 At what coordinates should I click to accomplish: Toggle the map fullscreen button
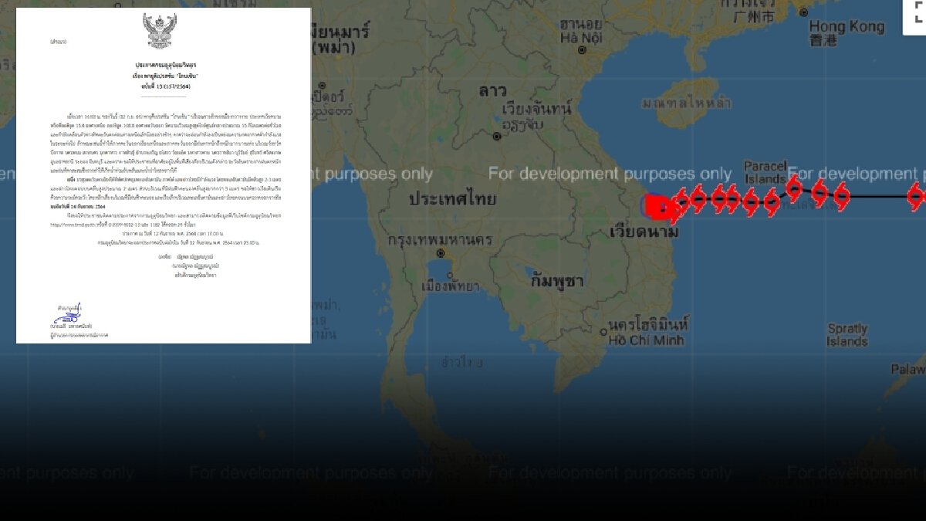point(916,16)
